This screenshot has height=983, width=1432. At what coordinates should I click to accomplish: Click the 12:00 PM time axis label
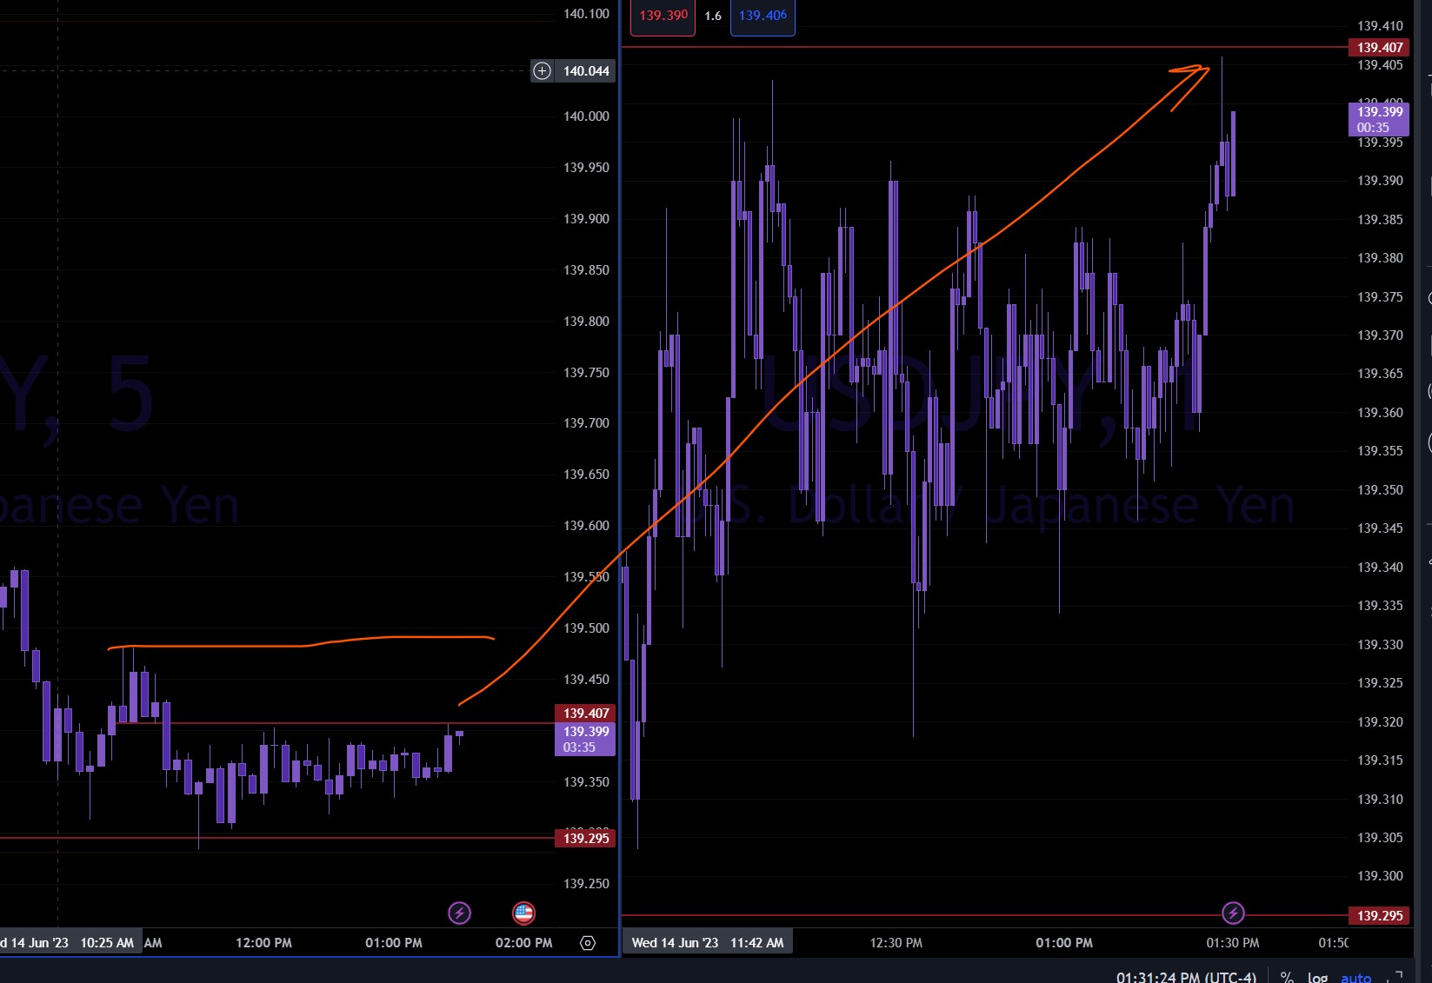(263, 943)
